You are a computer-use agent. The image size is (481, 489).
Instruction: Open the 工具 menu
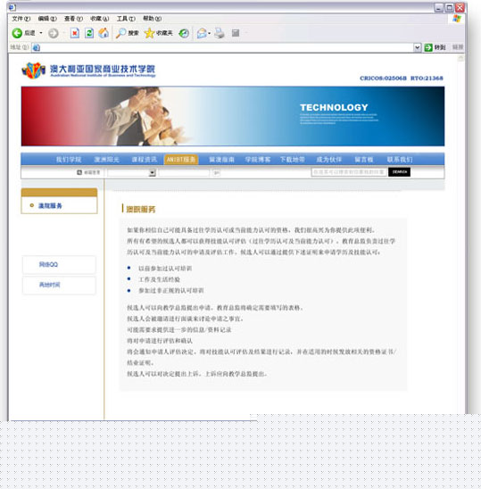(x=126, y=19)
